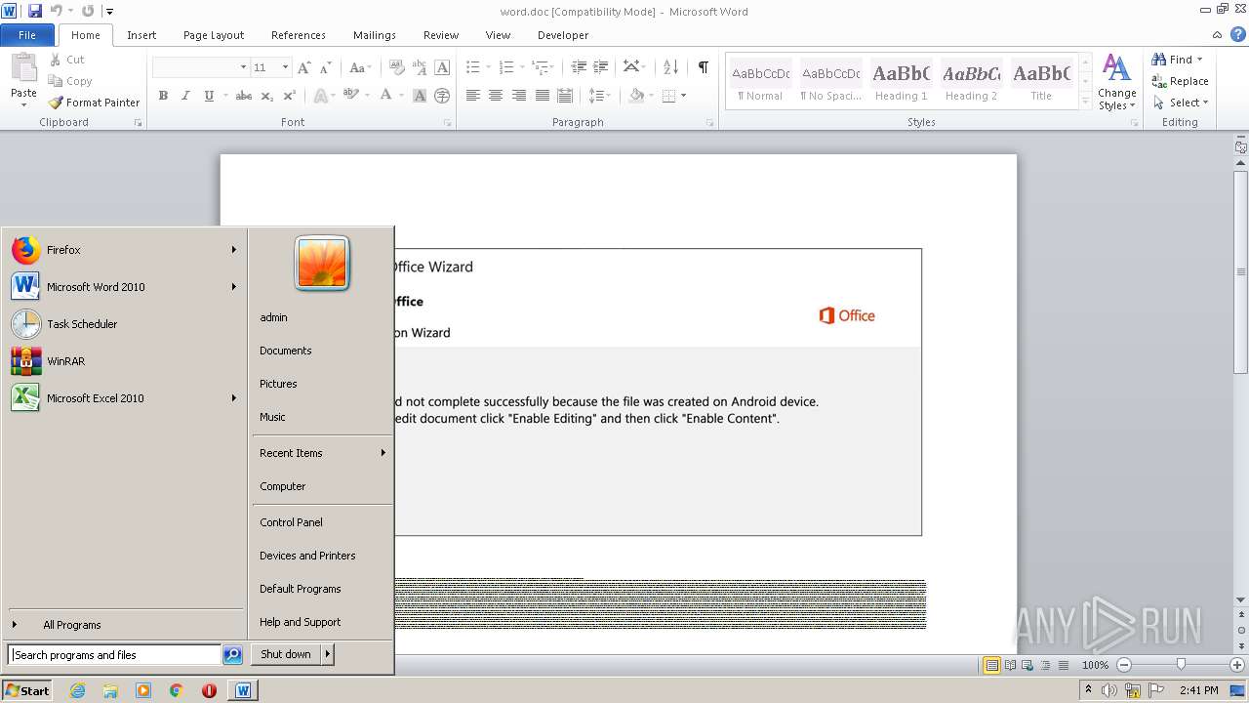The image size is (1249, 703).
Task: Expand Microsoft Word 2010 jump list arrow
Action: [x=234, y=287]
